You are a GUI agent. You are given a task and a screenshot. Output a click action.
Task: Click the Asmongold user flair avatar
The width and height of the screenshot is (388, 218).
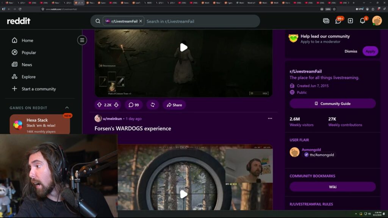(294, 152)
